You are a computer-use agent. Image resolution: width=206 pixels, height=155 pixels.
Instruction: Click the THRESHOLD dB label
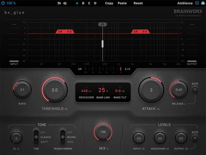[x=55, y=109]
